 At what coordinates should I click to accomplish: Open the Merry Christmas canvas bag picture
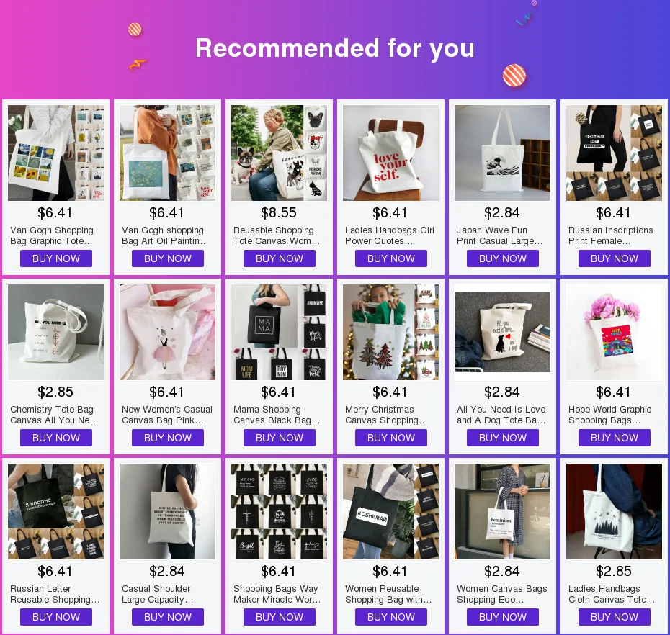[390, 332]
